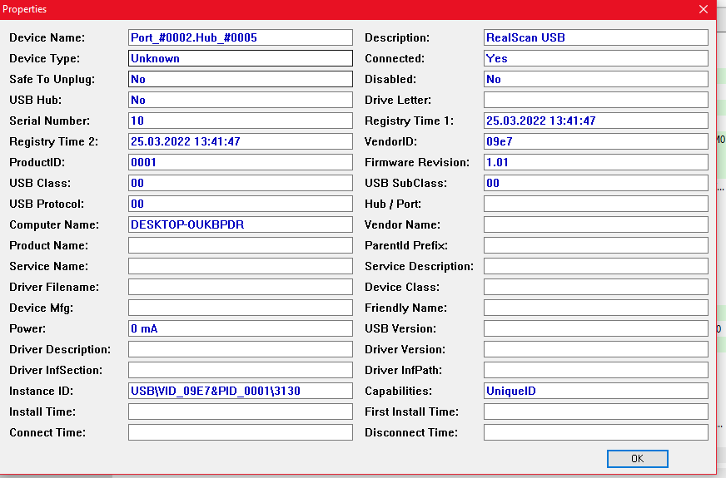The height and width of the screenshot is (478, 726).
Task: Focus the empty Product Name field
Action: 241,245
